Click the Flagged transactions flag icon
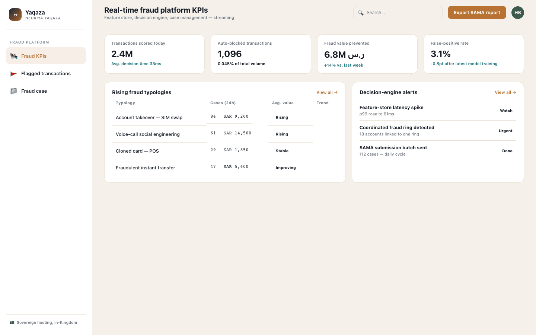The height and width of the screenshot is (335, 536). pos(14,74)
